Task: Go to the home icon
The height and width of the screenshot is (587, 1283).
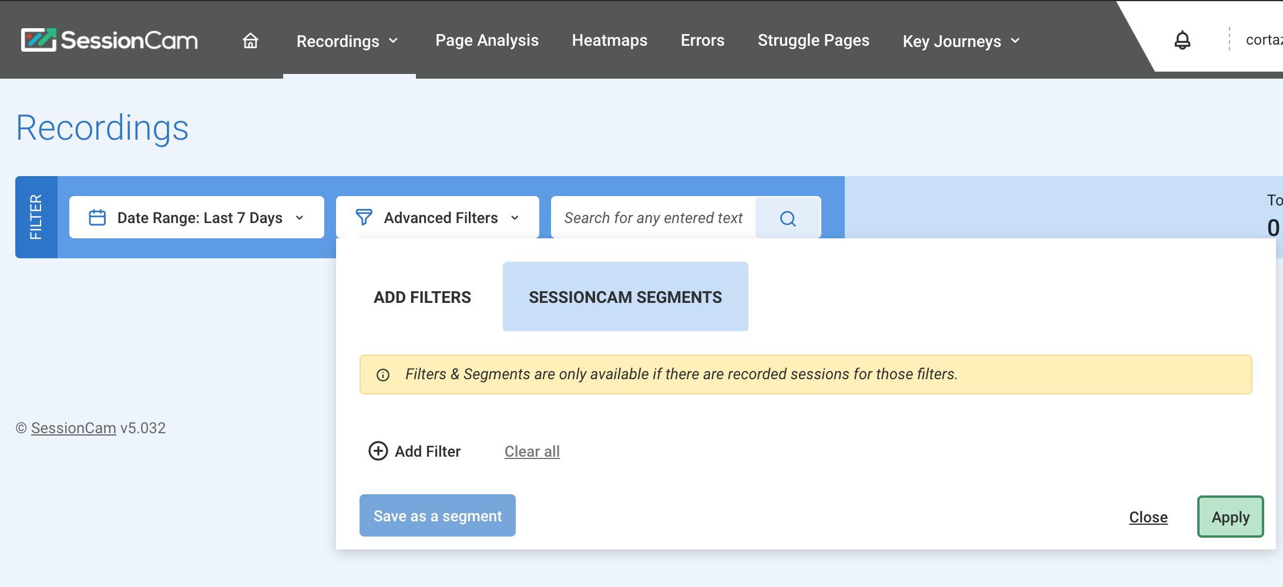Action: point(250,41)
